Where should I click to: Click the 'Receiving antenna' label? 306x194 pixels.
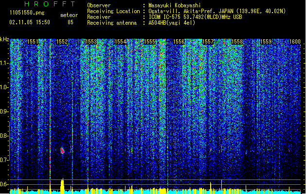coord(112,23)
